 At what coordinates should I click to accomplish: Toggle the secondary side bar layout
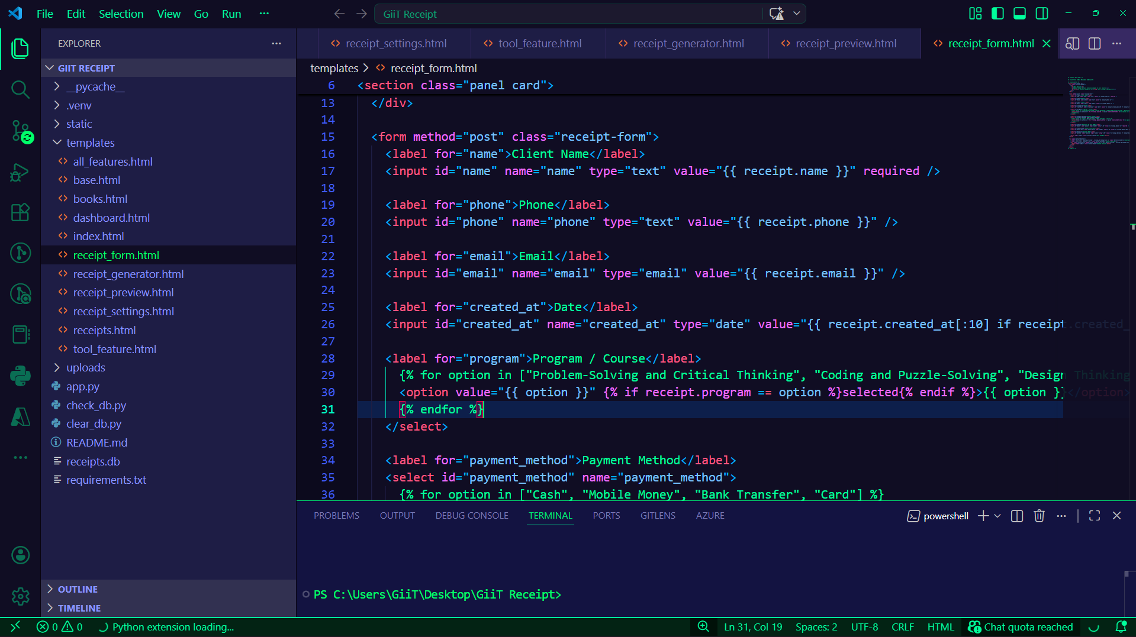(1042, 14)
